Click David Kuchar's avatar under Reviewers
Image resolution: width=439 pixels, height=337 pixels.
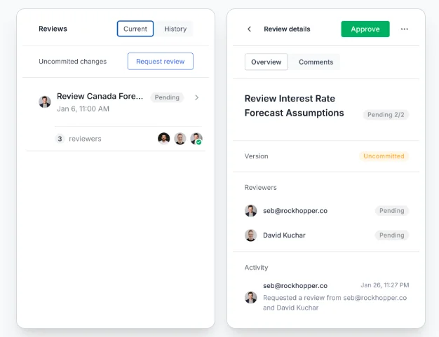coord(250,235)
